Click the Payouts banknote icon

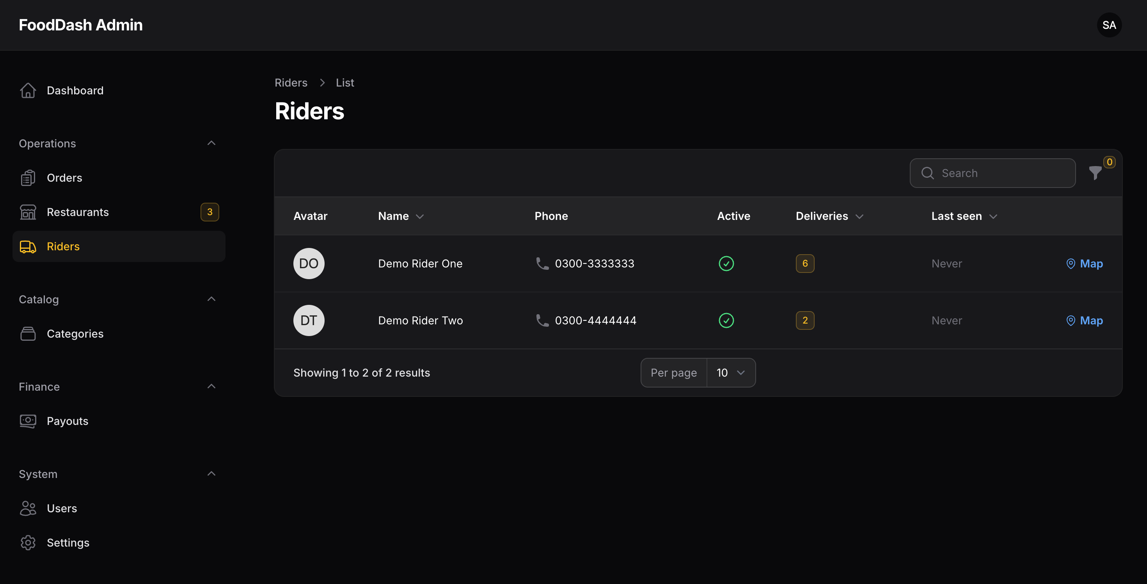(28, 421)
